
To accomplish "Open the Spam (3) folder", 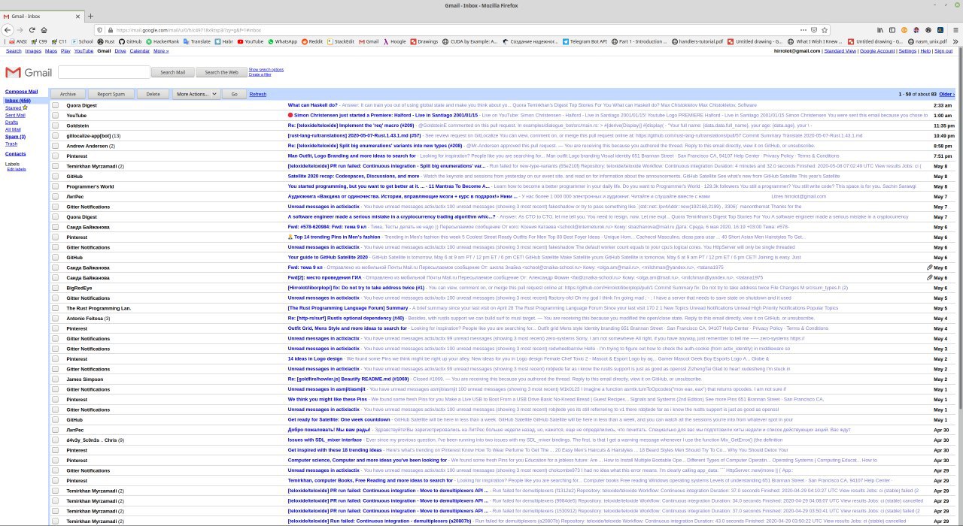I will pos(15,137).
